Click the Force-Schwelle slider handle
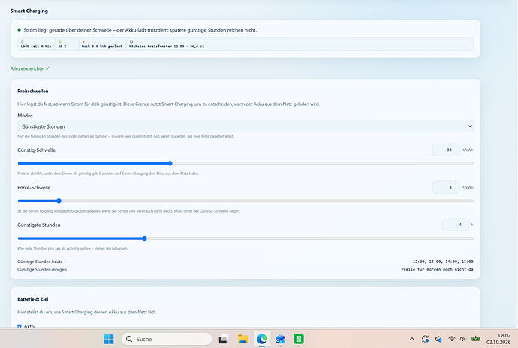 pos(59,201)
